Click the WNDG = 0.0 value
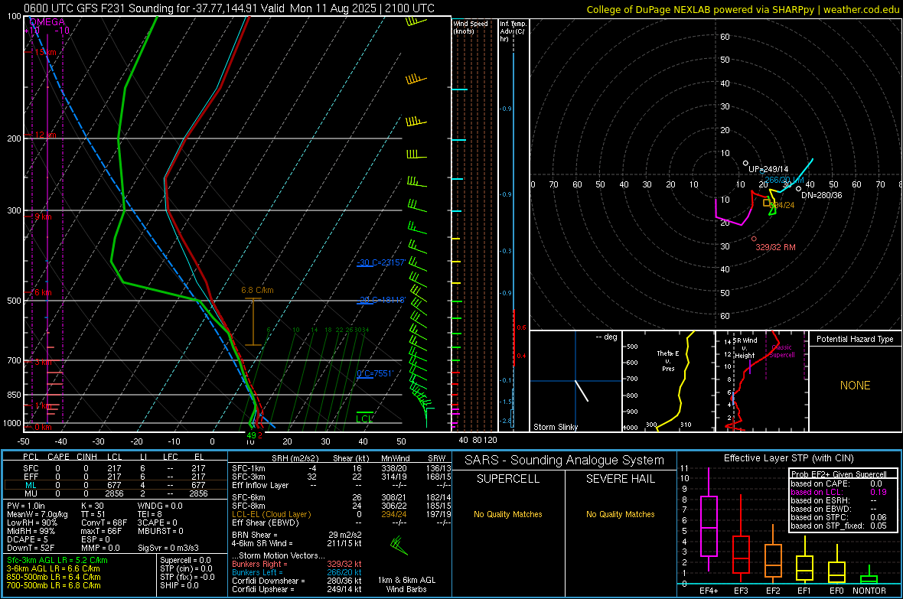Viewport: 903px width, 599px height. (x=160, y=506)
